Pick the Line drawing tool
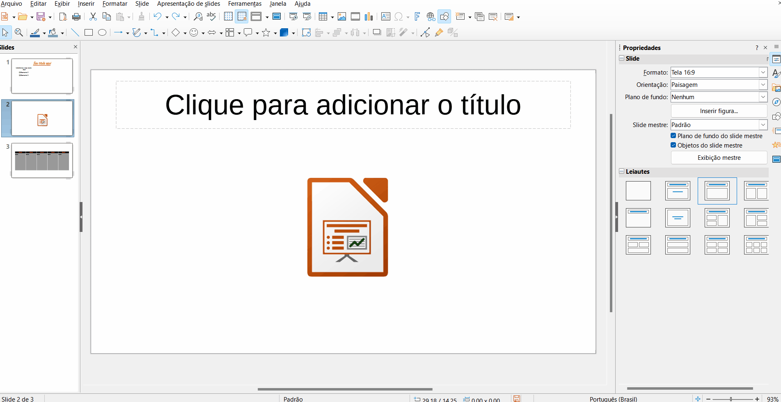Viewport: 781px width, 402px height. point(75,32)
